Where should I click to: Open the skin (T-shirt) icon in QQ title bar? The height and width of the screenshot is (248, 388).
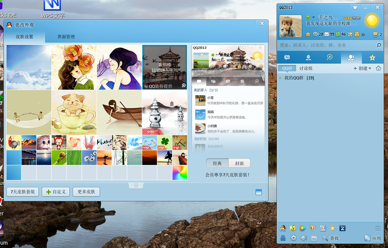click(355, 7)
